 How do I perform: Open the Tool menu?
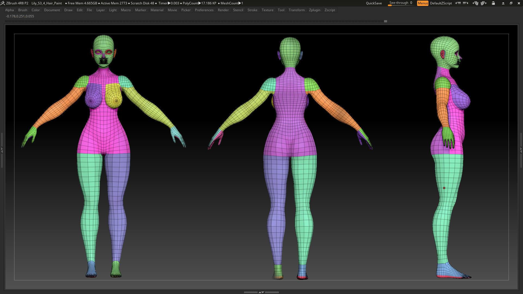[x=281, y=10]
